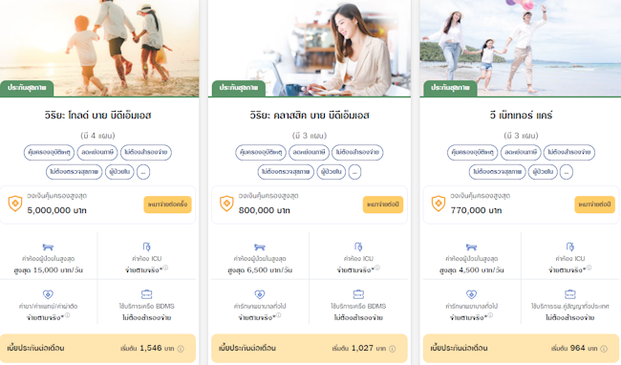Click the info icon next to 1,546 บาท premium
The width and height of the screenshot is (621, 365).
pyautogui.click(x=181, y=349)
